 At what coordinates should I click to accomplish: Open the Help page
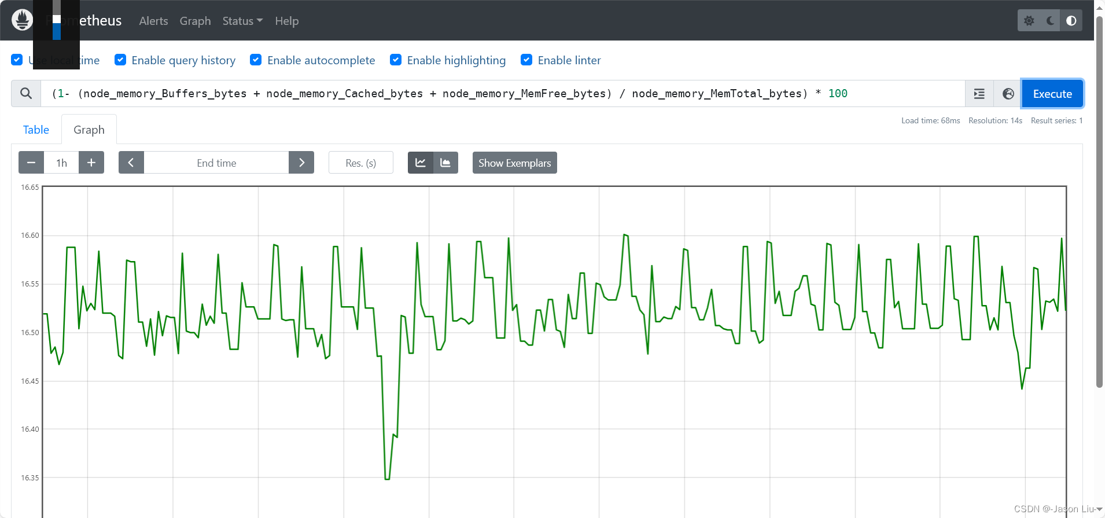pos(287,21)
